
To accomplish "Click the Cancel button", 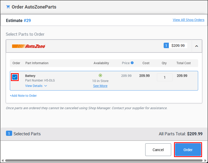I will tap(158, 150).
